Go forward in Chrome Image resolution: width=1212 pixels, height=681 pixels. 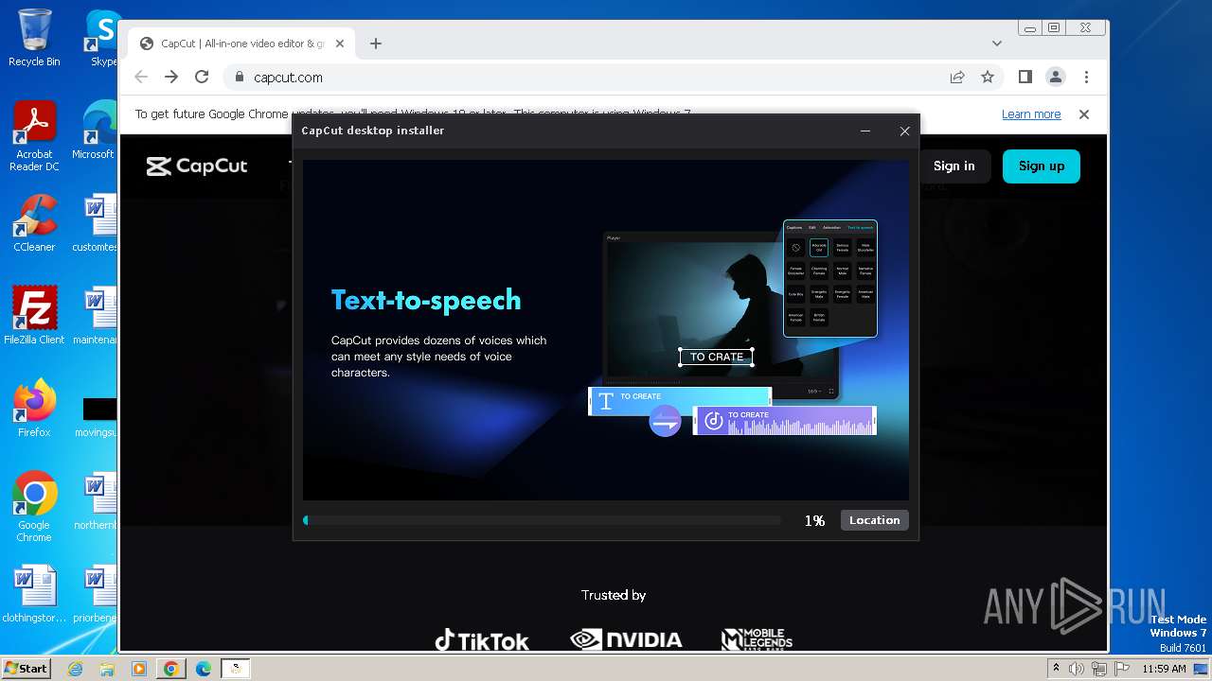pos(171,78)
